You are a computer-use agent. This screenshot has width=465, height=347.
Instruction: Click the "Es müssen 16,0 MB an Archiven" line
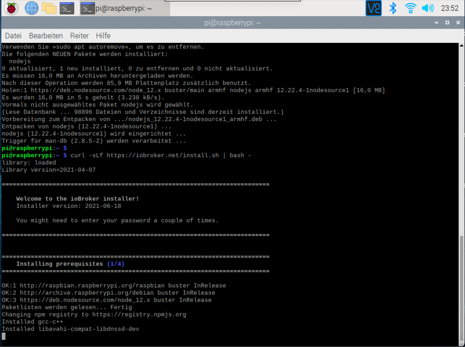point(98,76)
